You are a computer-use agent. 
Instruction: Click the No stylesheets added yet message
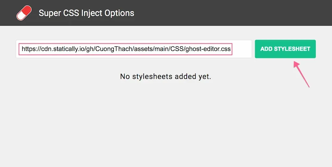(x=166, y=77)
